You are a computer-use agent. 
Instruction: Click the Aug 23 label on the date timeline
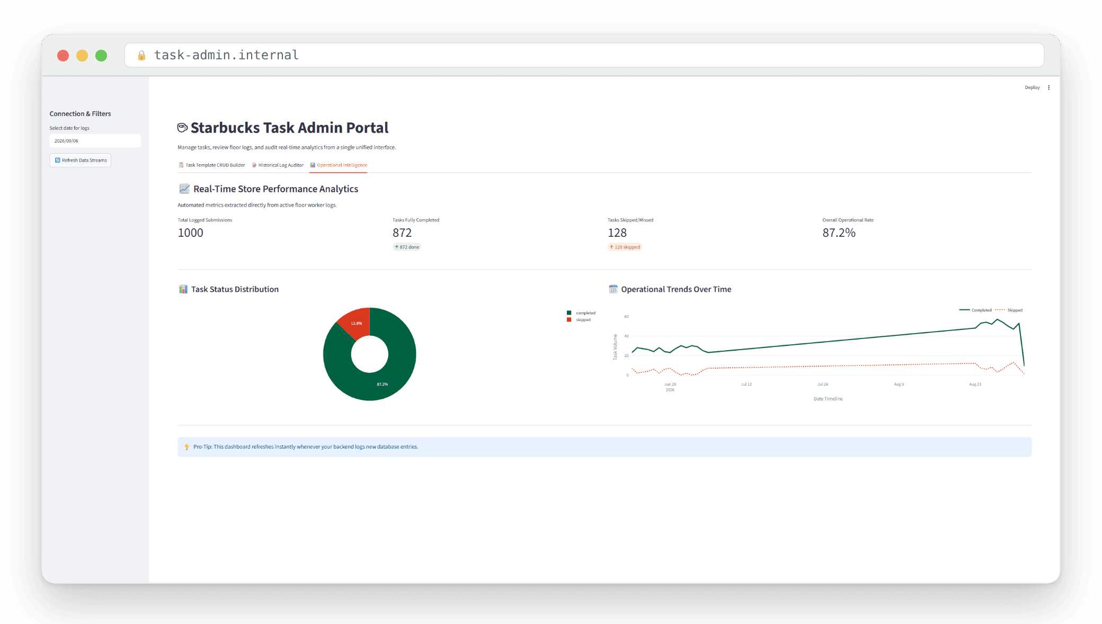pos(975,385)
